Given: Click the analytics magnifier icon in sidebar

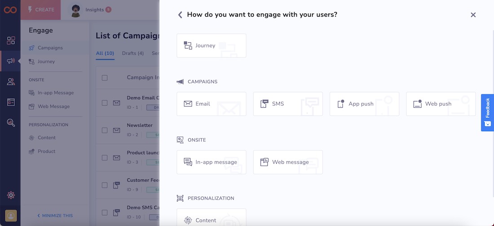Looking at the screenshot, I should [x=11, y=123].
